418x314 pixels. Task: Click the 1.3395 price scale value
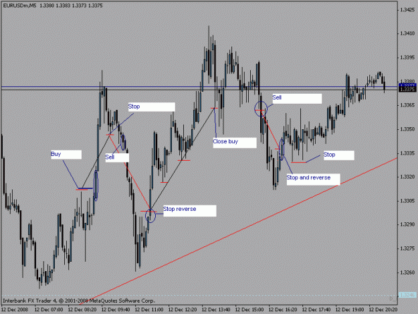(407, 58)
